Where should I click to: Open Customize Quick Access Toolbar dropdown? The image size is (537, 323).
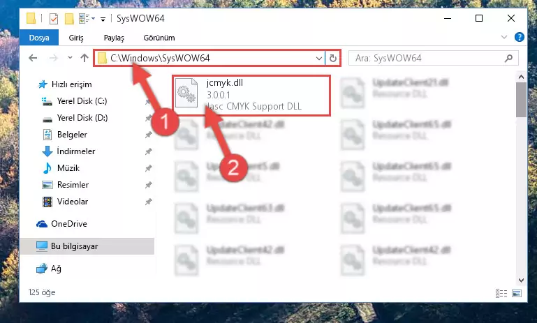pyautogui.click(x=103, y=19)
